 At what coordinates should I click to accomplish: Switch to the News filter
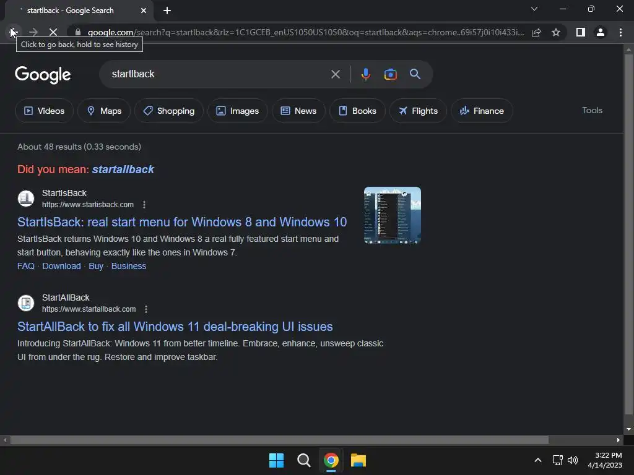[x=298, y=111]
